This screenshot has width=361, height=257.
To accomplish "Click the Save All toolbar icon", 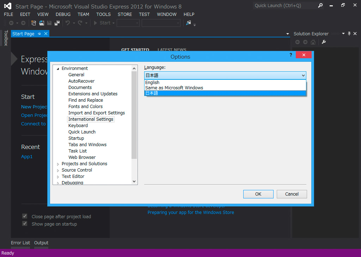I will click(57, 23).
